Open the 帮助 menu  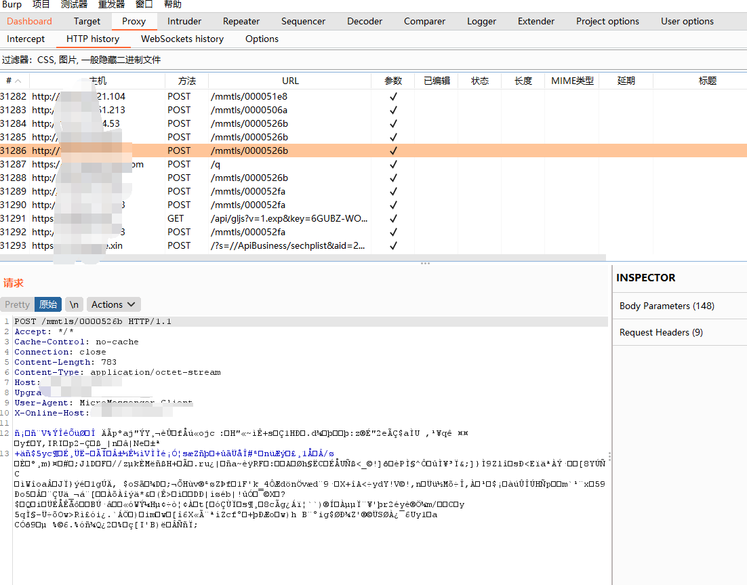tap(173, 5)
